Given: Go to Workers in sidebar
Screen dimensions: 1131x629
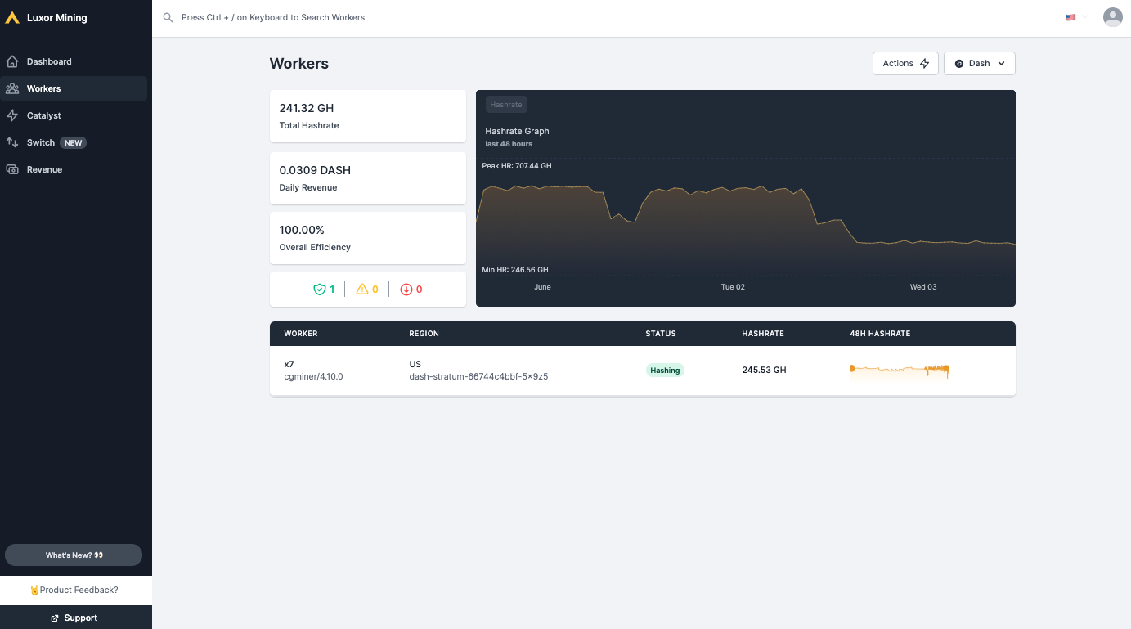Looking at the screenshot, I should (x=44, y=88).
